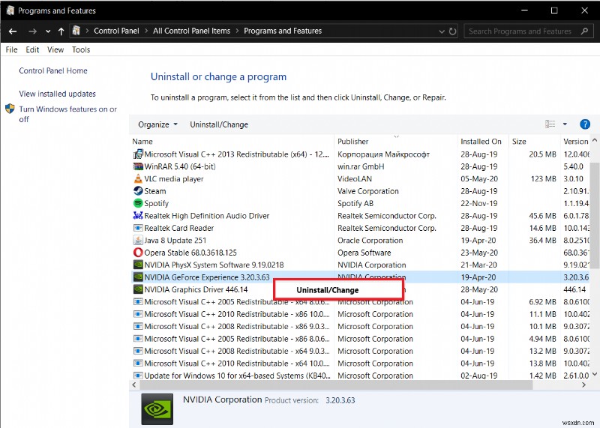The width and height of the screenshot is (600, 428).
Task: Click the Opera Stable icon
Action: (138, 253)
